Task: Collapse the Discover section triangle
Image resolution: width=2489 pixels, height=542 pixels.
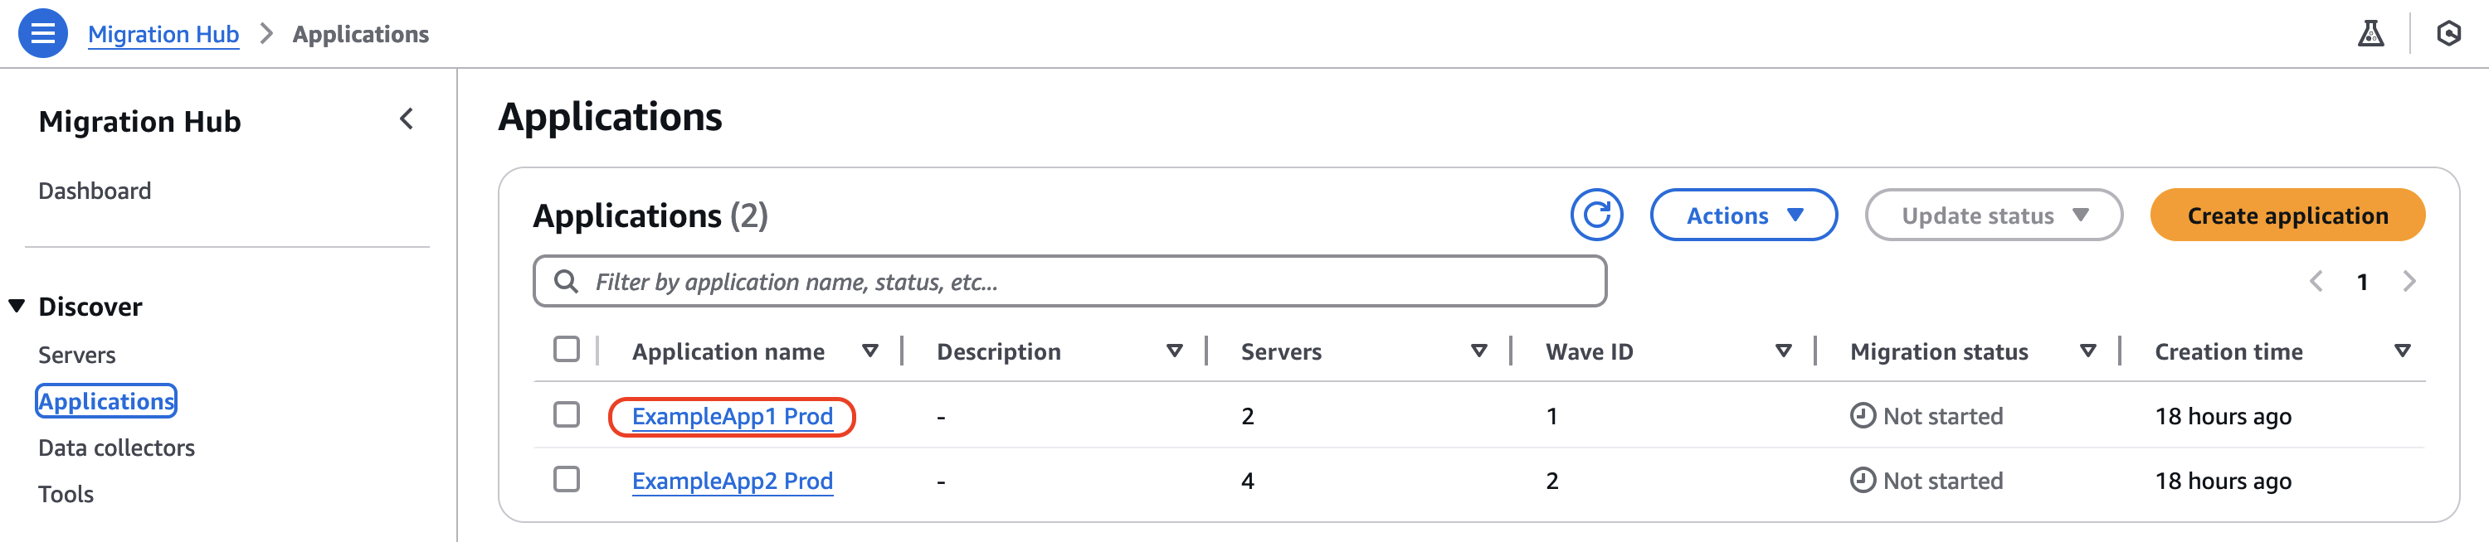Action: [x=17, y=306]
